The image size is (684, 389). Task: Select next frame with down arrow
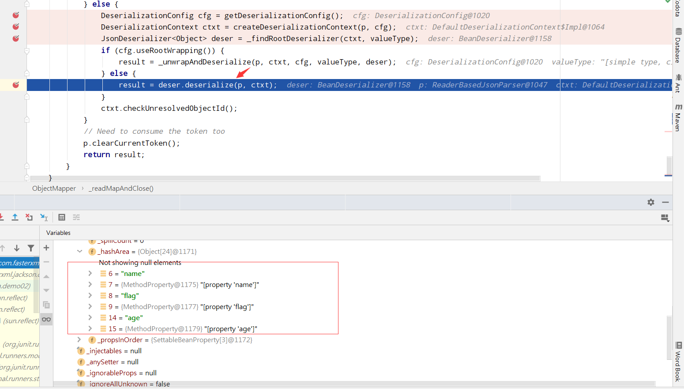click(17, 248)
